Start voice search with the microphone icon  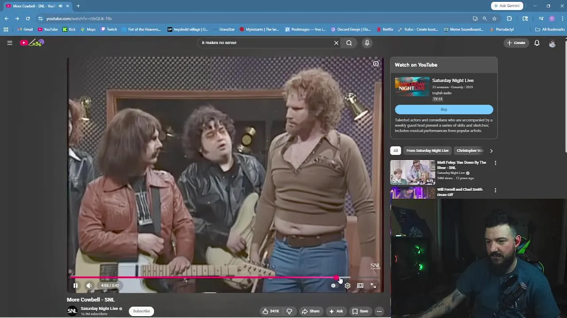(x=367, y=43)
